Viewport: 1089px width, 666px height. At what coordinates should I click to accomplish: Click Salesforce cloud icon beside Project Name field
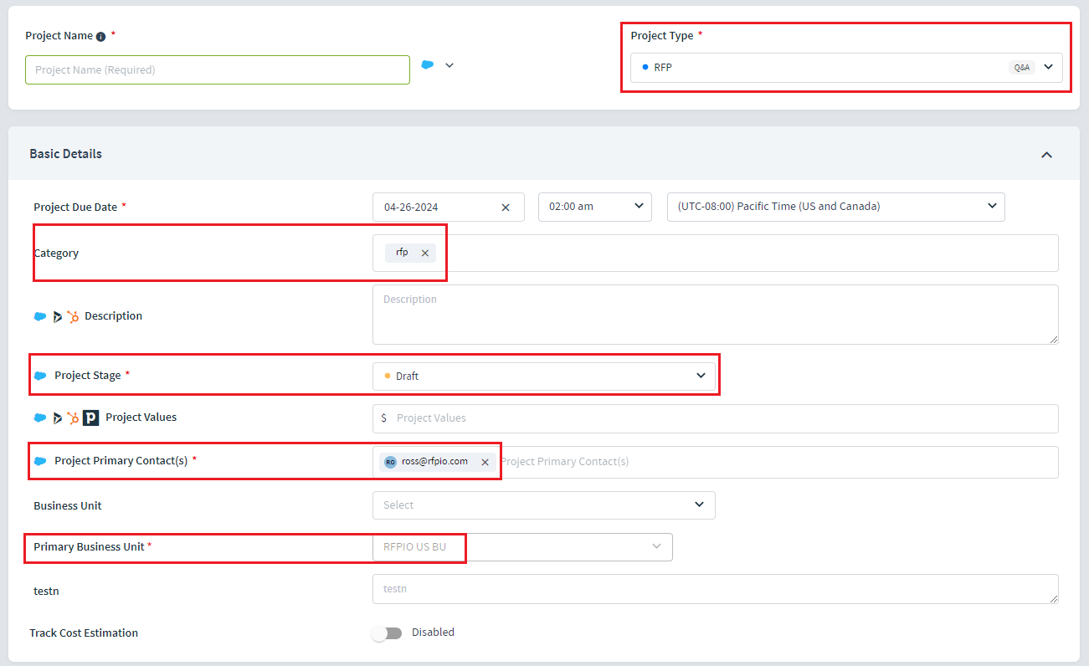[x=428, y=64]
